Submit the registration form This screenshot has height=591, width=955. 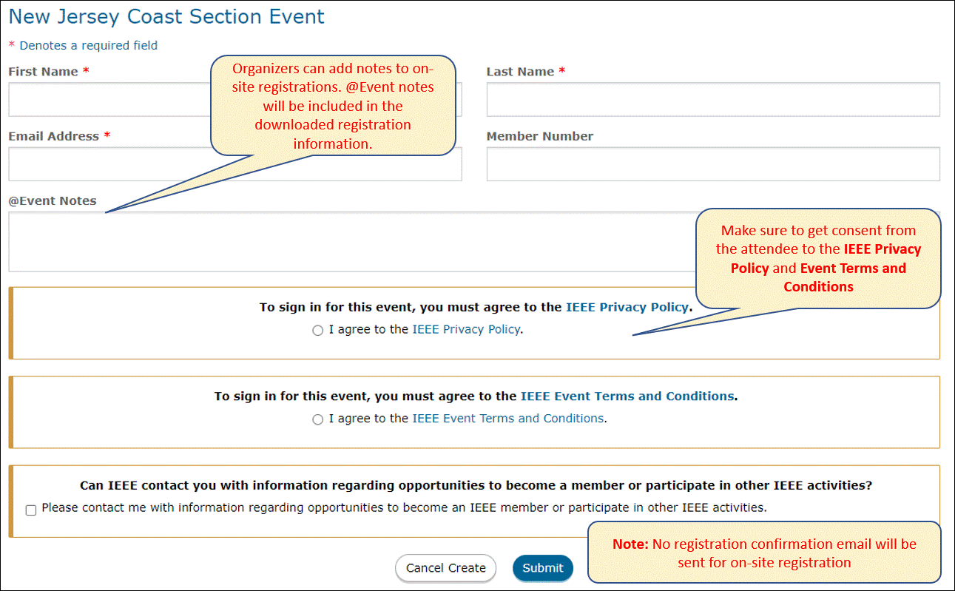tap(543, 568)
